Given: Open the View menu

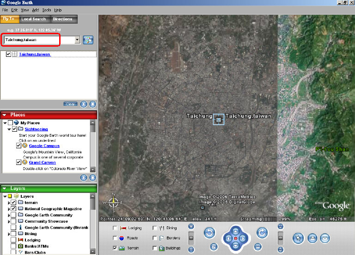Looking at the screenshot, I should (x=25, y=10).
